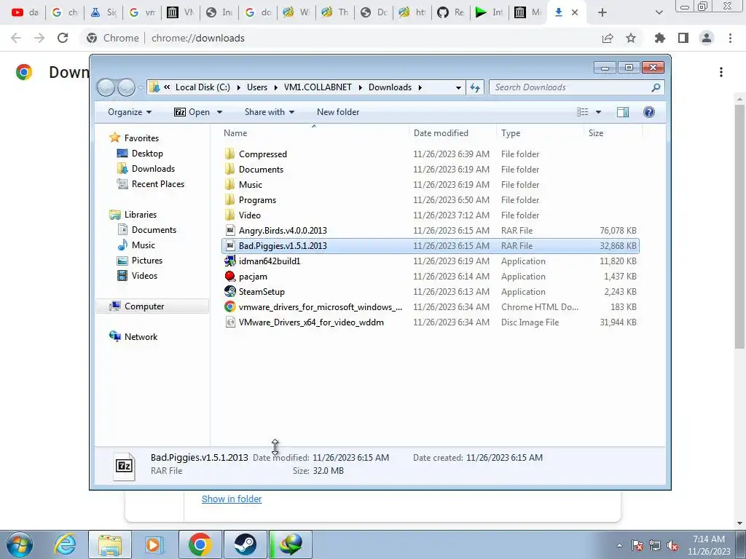Open Chrome extensions puzzle icon
Viewport: 746px width, 559px height.
coord(659,38)
